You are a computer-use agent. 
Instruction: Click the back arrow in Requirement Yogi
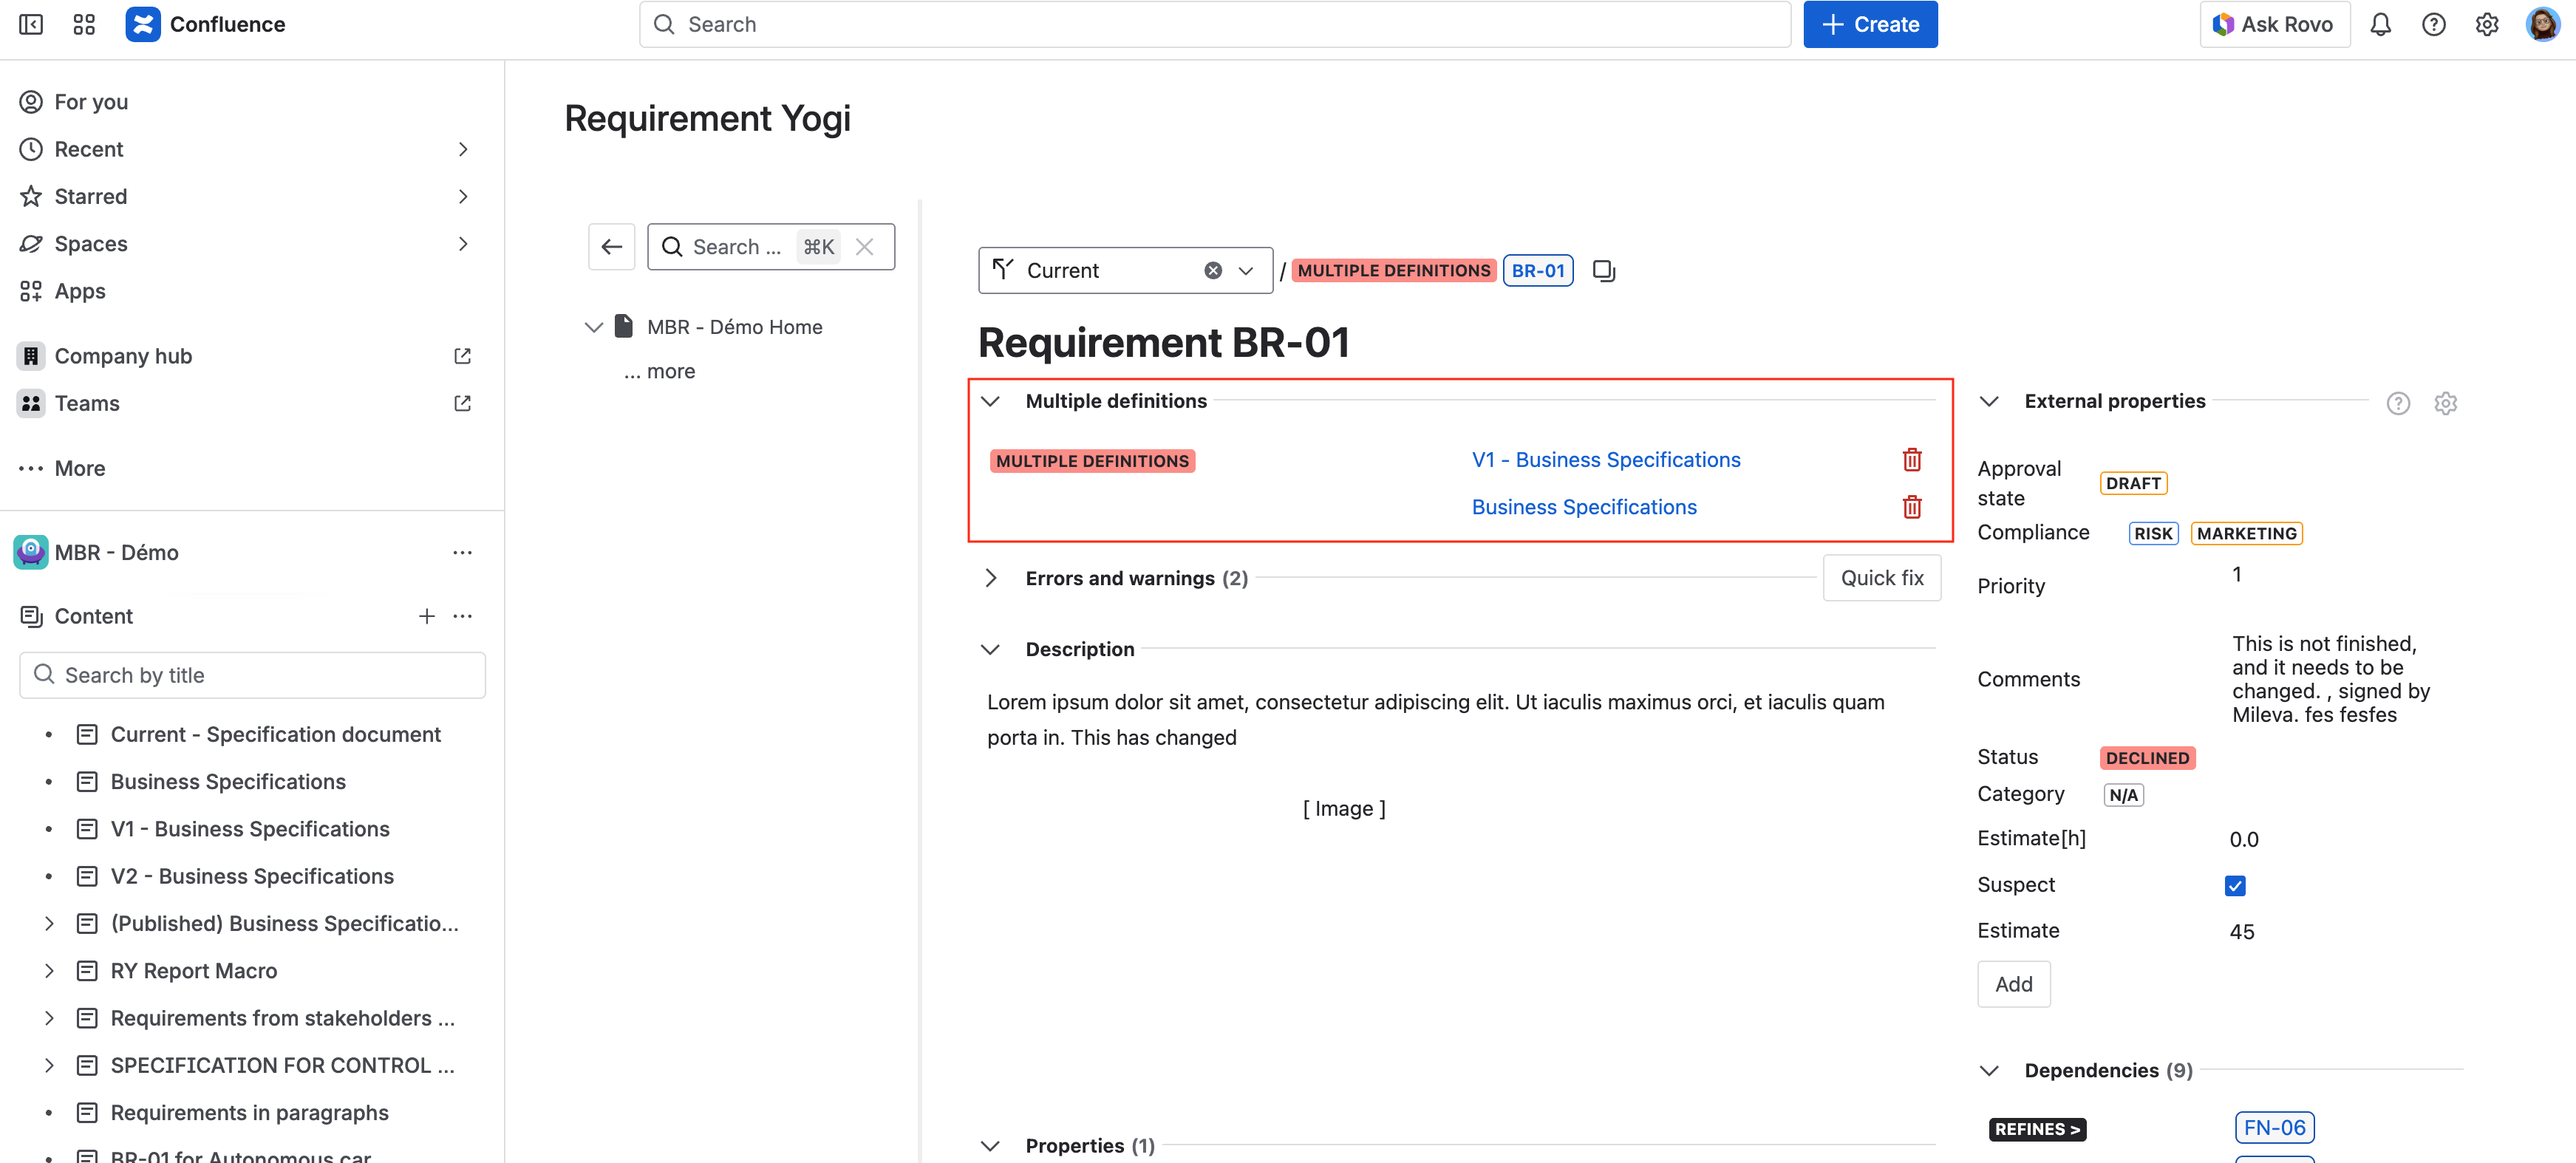[x=611, y=247]
